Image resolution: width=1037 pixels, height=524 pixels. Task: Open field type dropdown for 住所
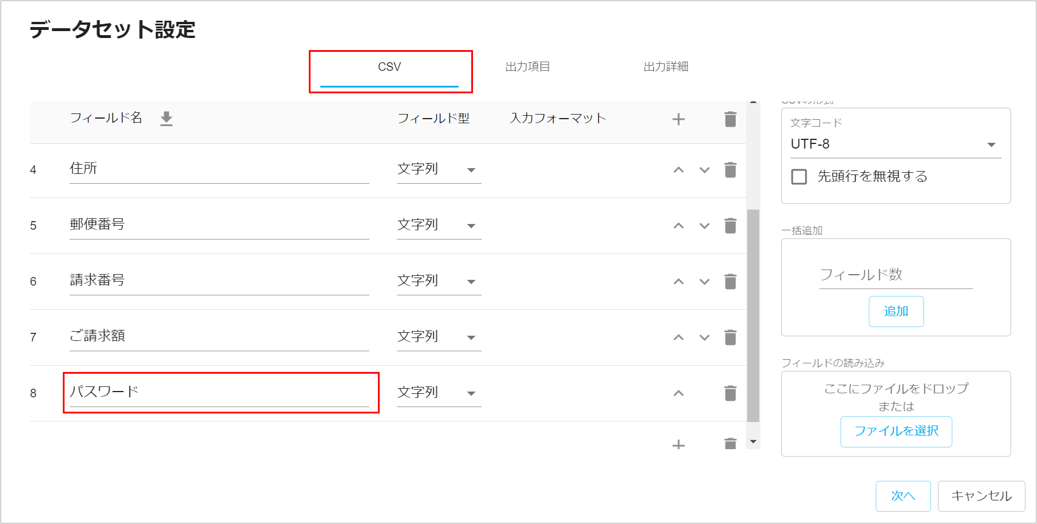click(439, 170)
